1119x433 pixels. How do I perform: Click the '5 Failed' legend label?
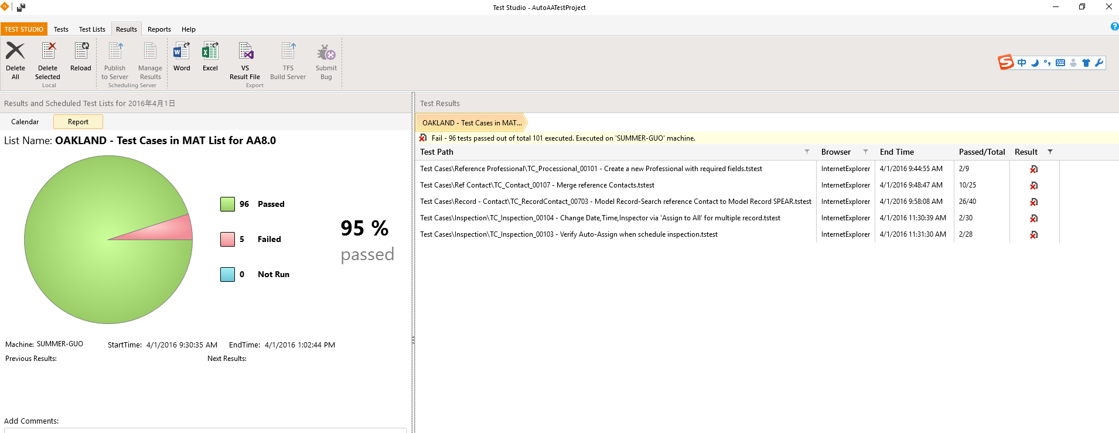click(x=260, y=239)
